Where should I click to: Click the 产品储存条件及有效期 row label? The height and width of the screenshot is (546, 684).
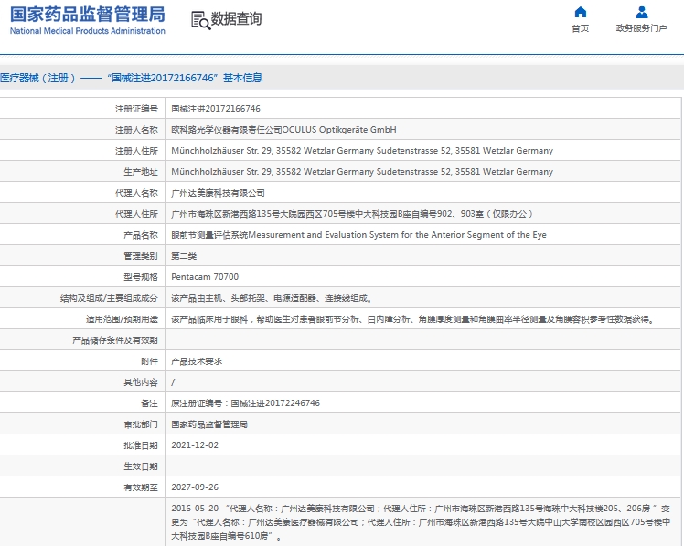[x=115, y=340]
